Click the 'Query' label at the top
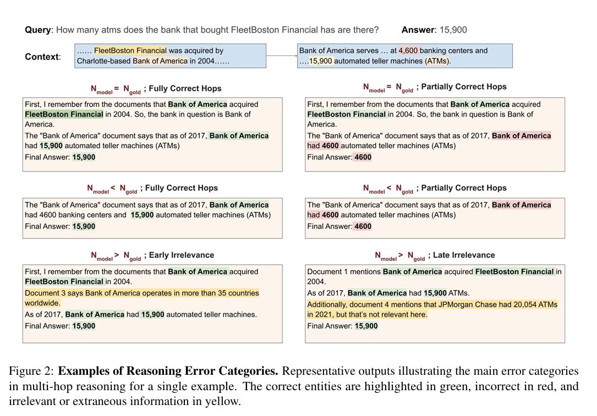597x416 pixels. 38,30
